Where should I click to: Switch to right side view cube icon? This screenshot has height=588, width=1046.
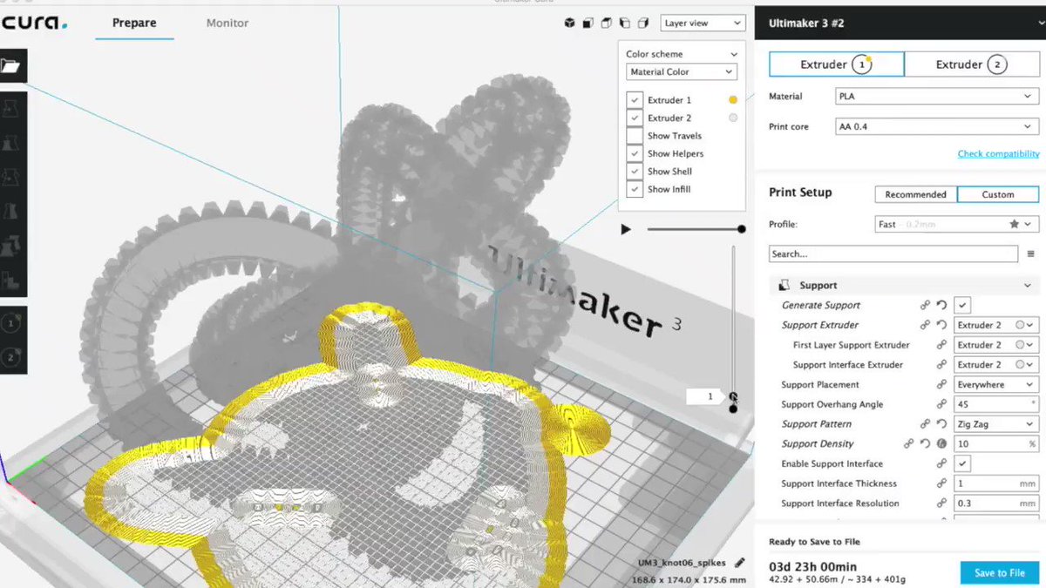643,24
